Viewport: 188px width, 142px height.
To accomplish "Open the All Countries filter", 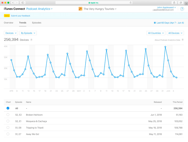I will tap(156, 33).
